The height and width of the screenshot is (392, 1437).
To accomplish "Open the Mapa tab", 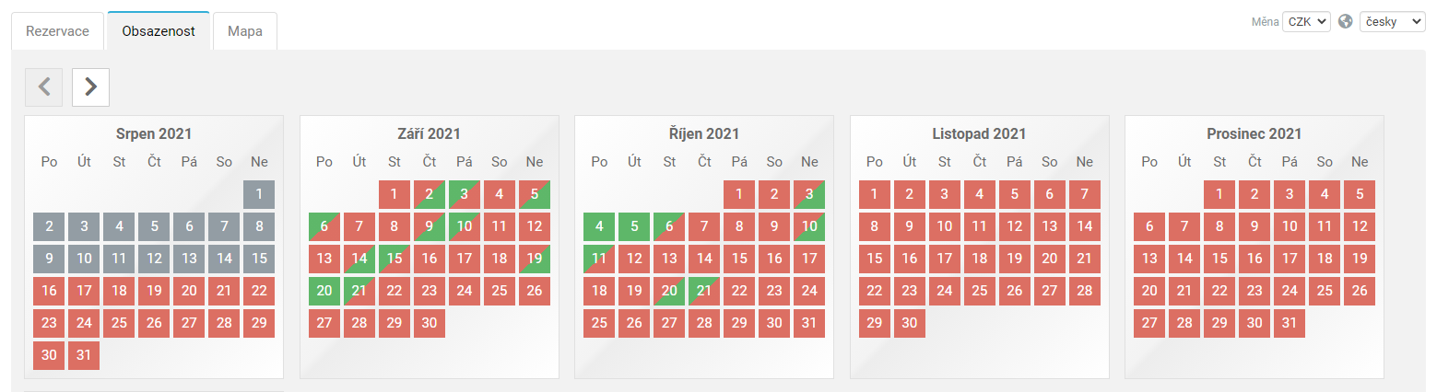I will click(x=245, y=31).
